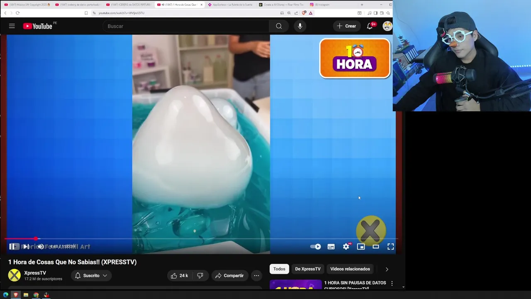Open 1 HORA SIN PAUSAS DE DATOS title
The image size is (531, 299).
pyautogui.click(x=355, y=285)
